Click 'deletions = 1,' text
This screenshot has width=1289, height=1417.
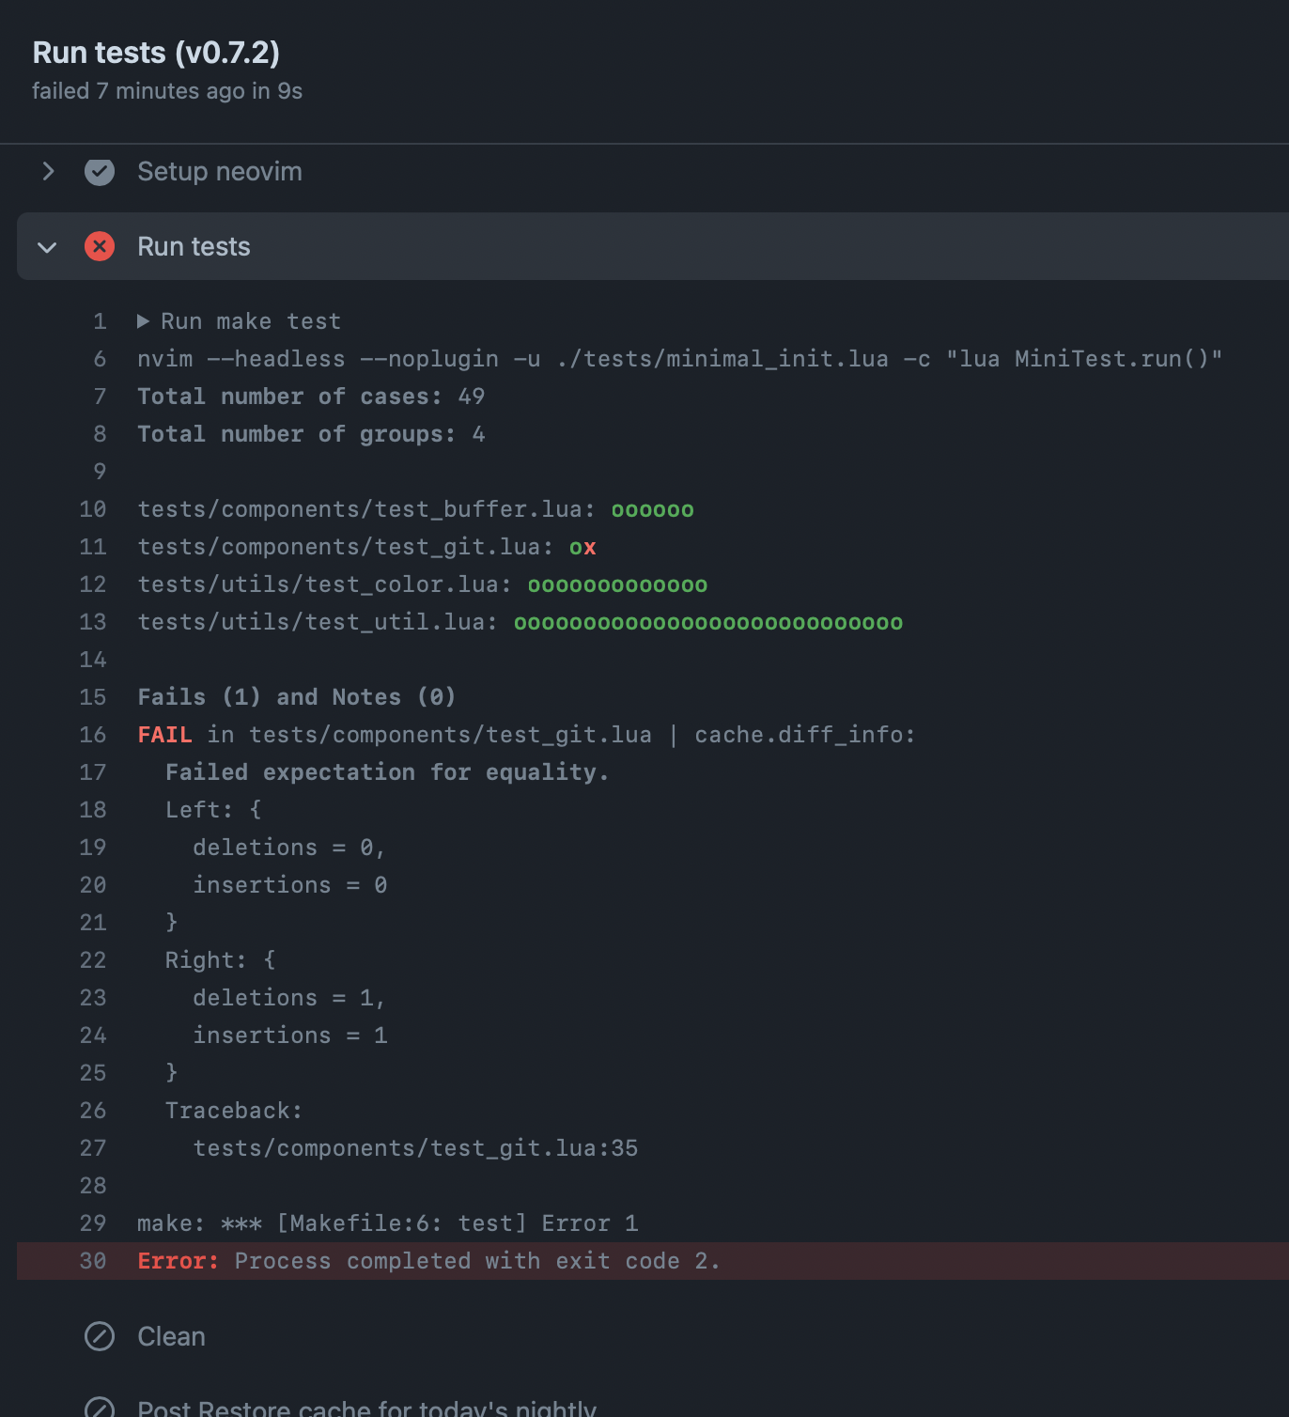click(289, 998)
